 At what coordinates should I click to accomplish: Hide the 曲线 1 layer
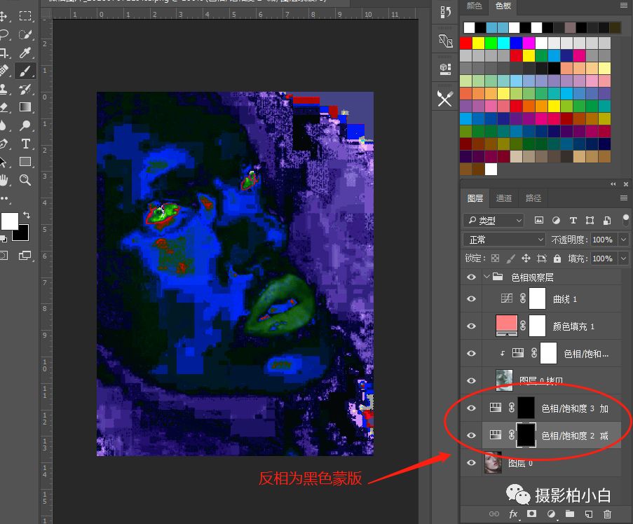[471, 299]
